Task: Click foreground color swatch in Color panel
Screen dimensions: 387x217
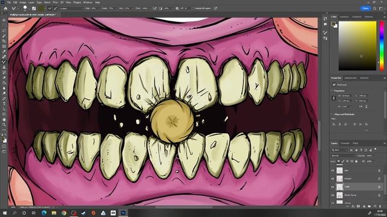Action: pyautogui.click(x=333, y=24)
